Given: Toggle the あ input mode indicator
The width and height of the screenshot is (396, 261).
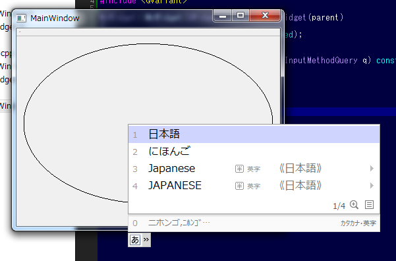Looking at the screenshot, I should [135, 239].
